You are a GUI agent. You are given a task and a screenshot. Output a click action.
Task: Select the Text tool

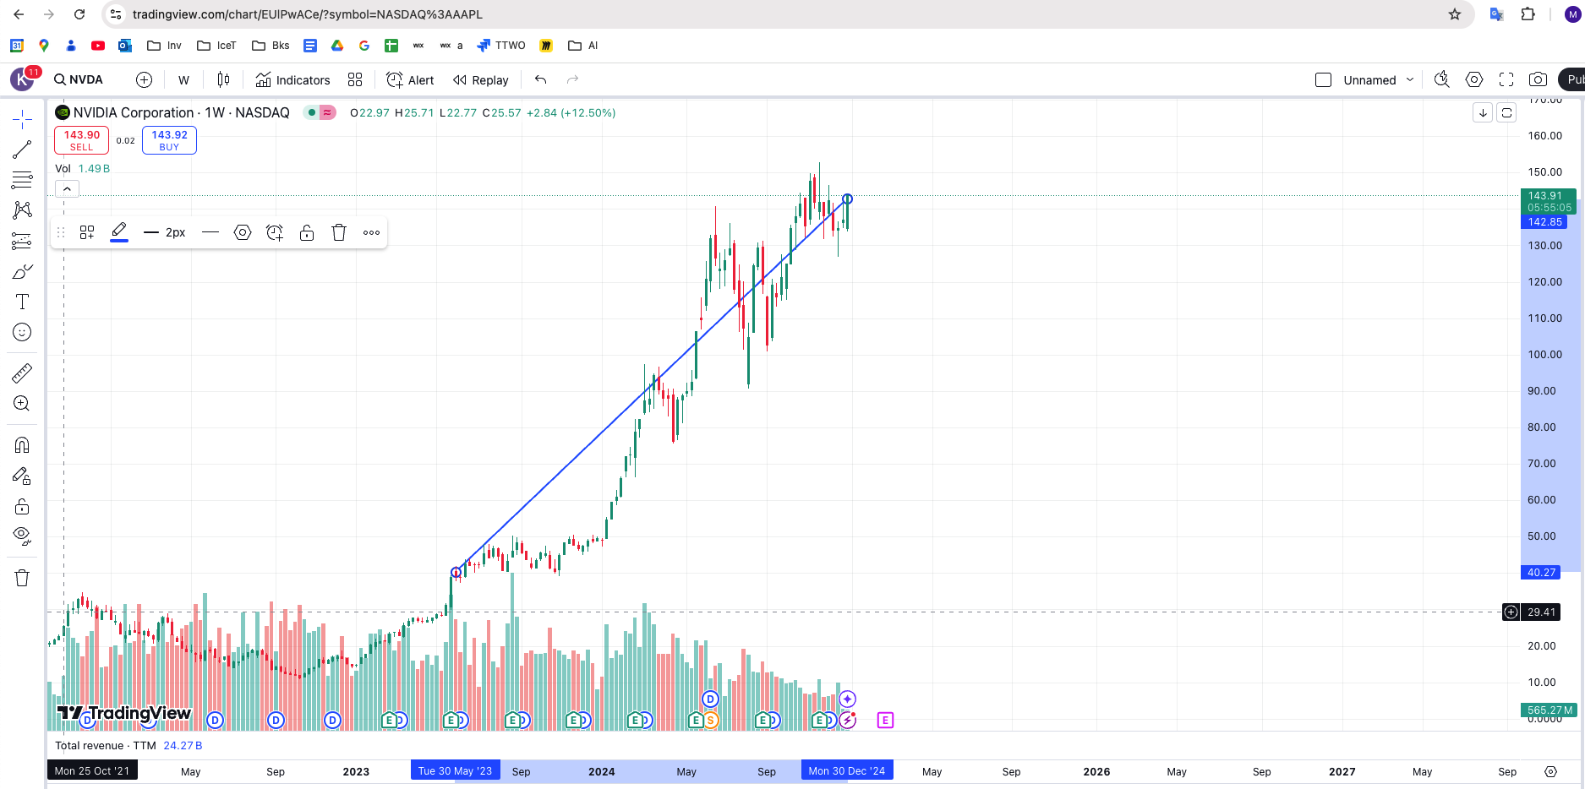[22, 302]
